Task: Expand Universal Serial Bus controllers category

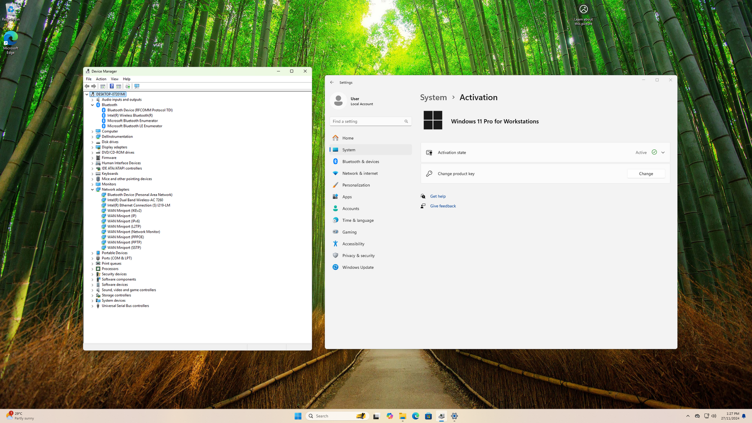Action: [93, 306]
